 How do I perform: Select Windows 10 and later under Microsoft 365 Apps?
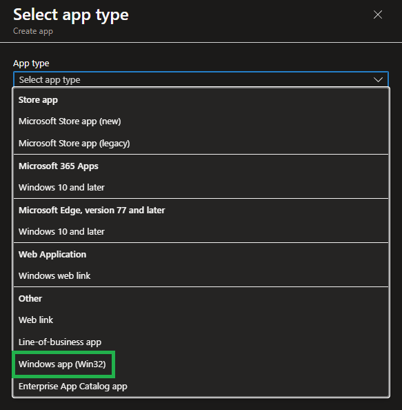pos(61,188)
